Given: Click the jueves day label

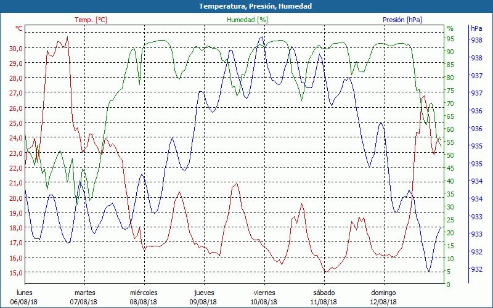Looking at the screenshot, I should pos(204,293).
